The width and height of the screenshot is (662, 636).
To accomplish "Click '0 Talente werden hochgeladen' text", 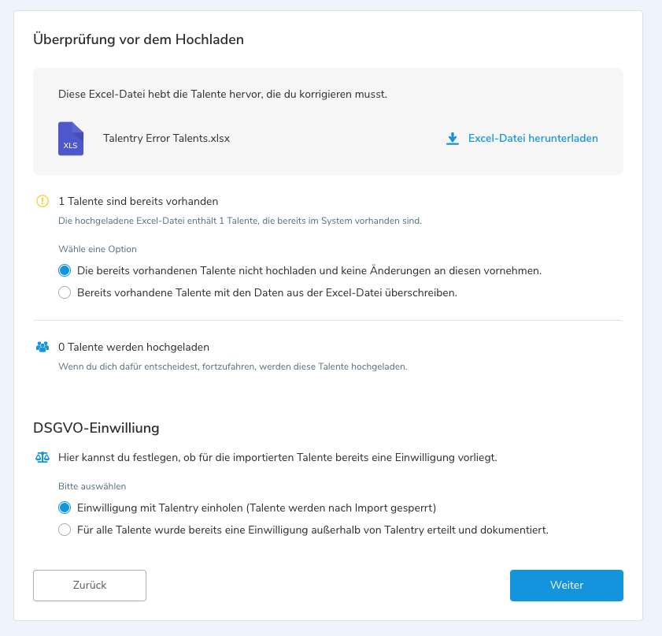I will coord(133,347).
